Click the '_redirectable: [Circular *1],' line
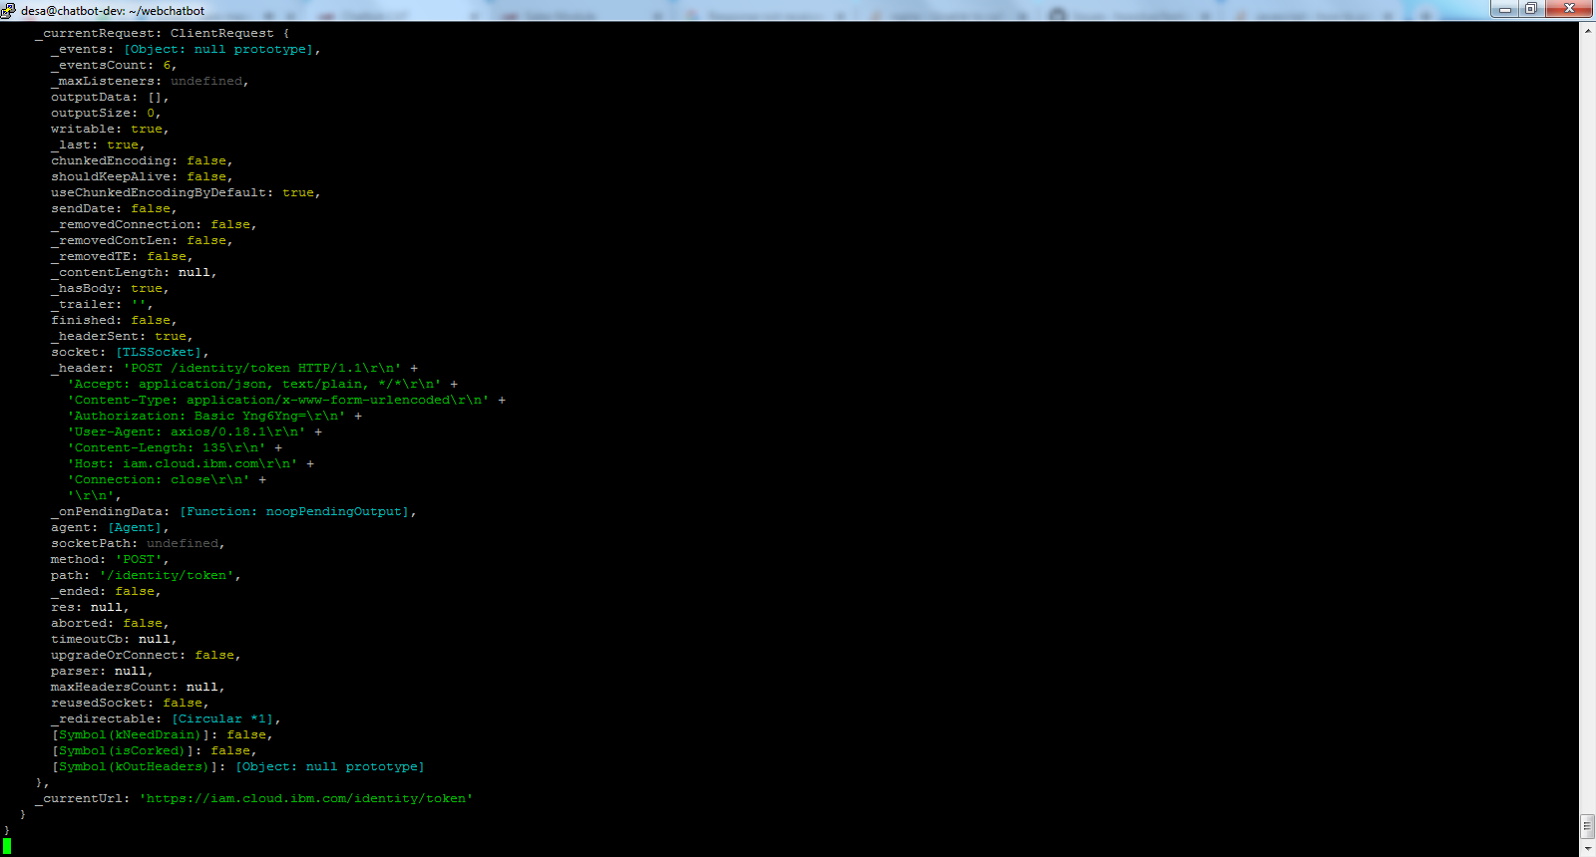This screenshot has width=1596, height=857. click(x=166, y=718)
